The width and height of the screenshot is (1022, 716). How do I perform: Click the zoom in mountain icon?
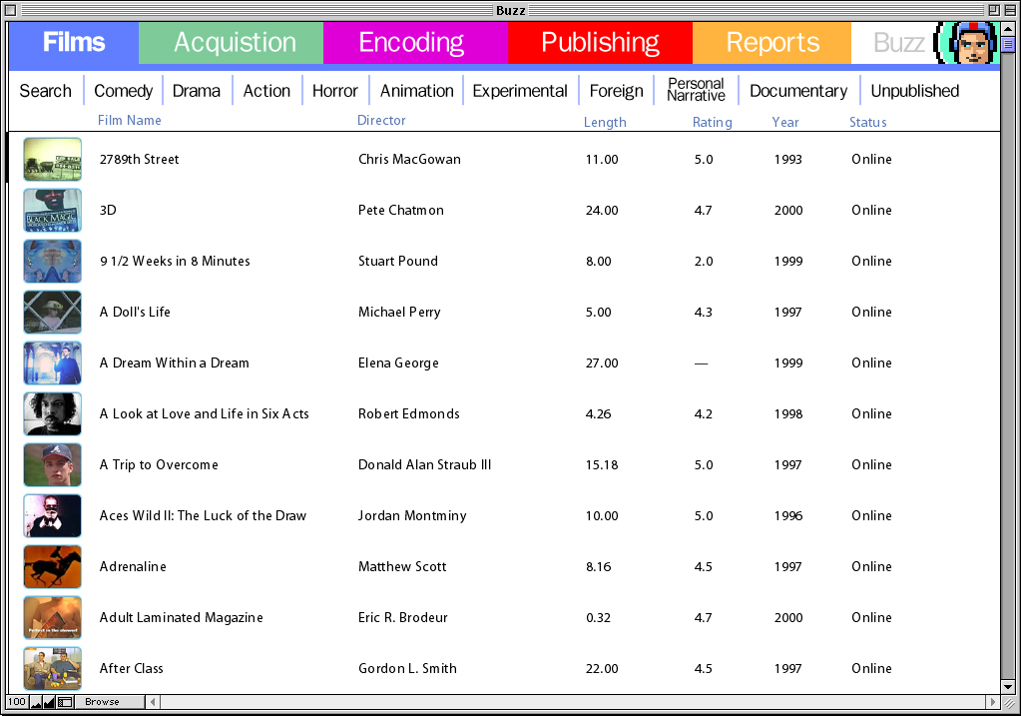pyautogui.click(x=50, y=702)
